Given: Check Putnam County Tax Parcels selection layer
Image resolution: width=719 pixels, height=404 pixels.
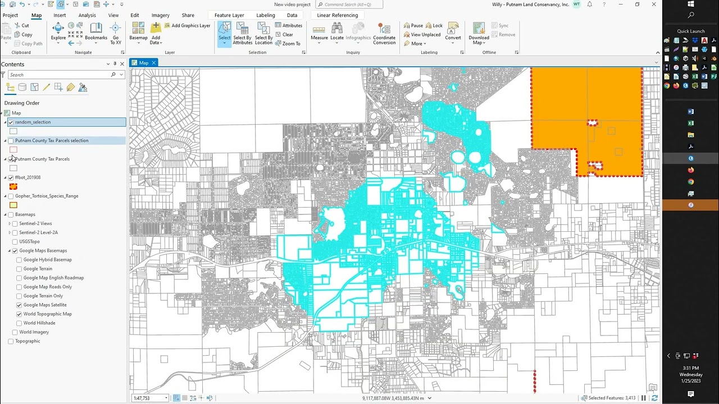Looking at the screenshot, I should pyautogui.click(x=11, y=141).
